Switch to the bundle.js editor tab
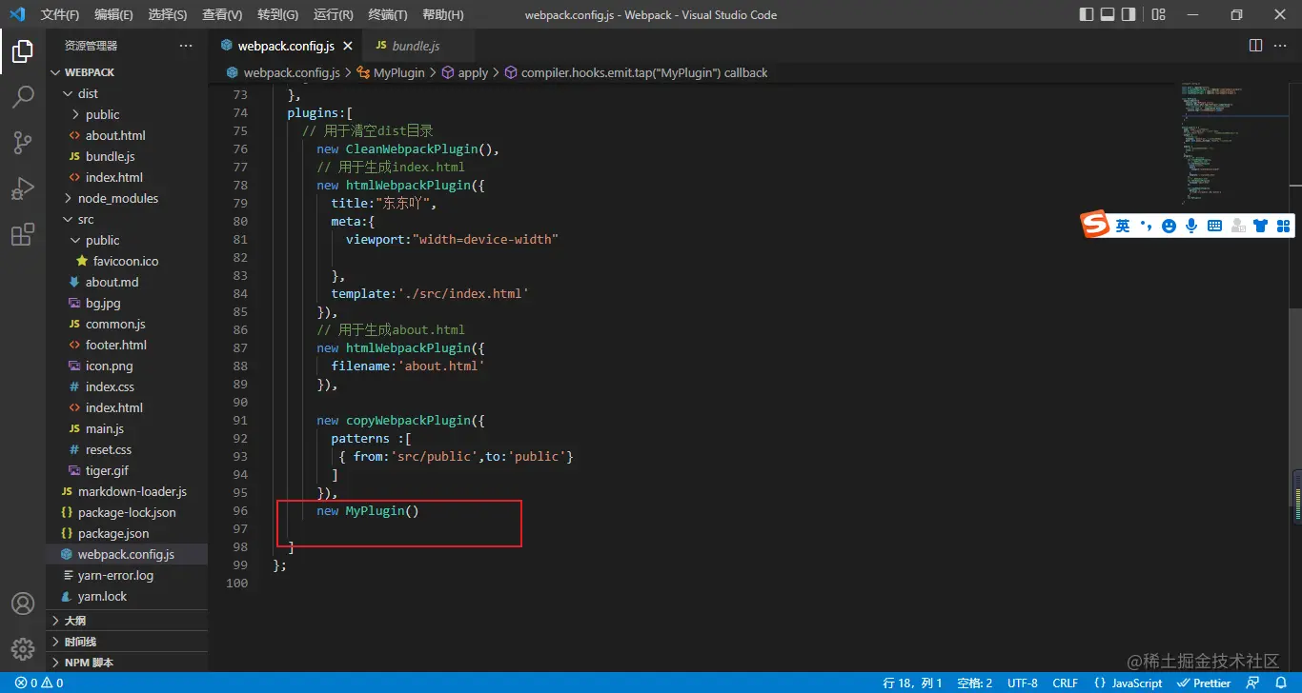 click(416, 46)
